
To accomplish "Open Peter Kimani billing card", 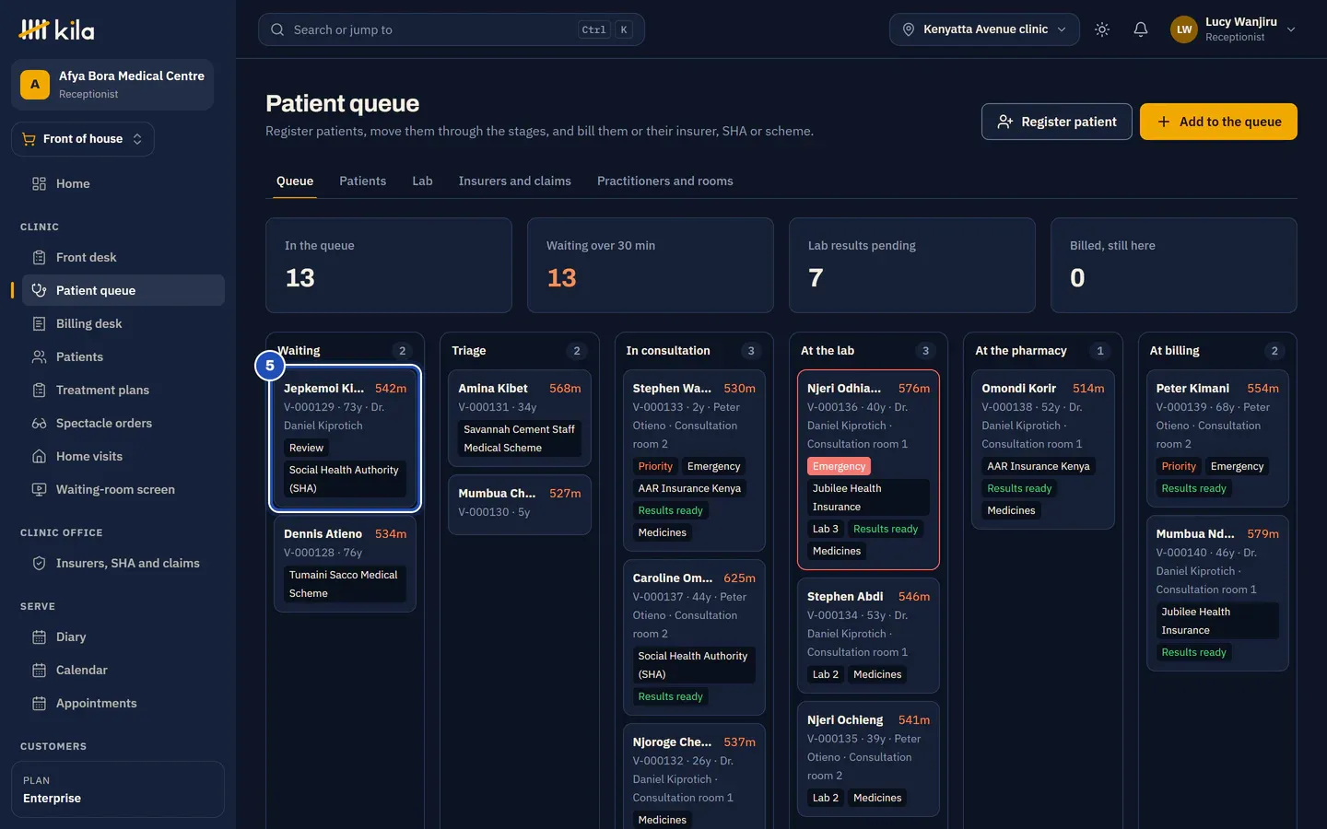I will (1217, 438).
